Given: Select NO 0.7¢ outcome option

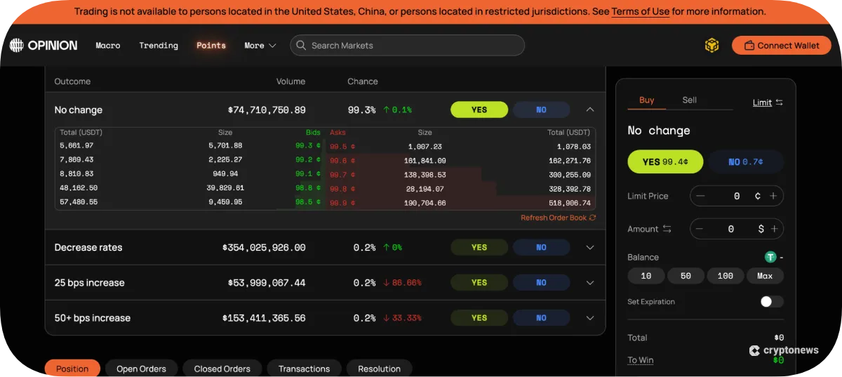Looking at the screenshot, I should click(745, 161).
